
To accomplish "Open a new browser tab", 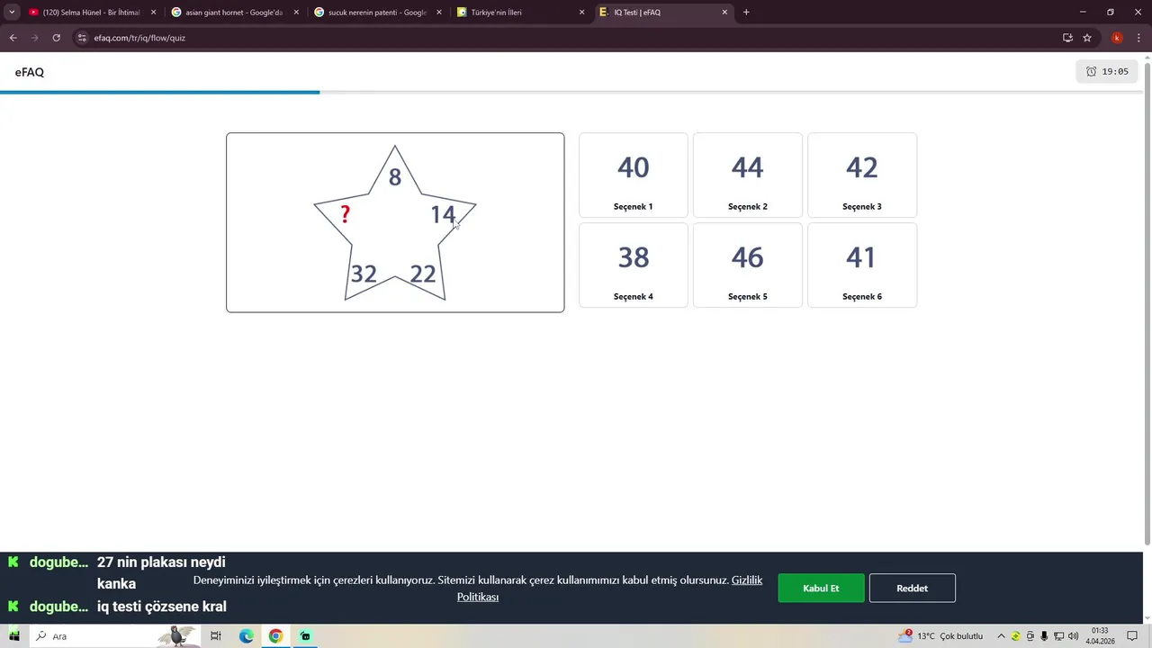I will point(746,13).
